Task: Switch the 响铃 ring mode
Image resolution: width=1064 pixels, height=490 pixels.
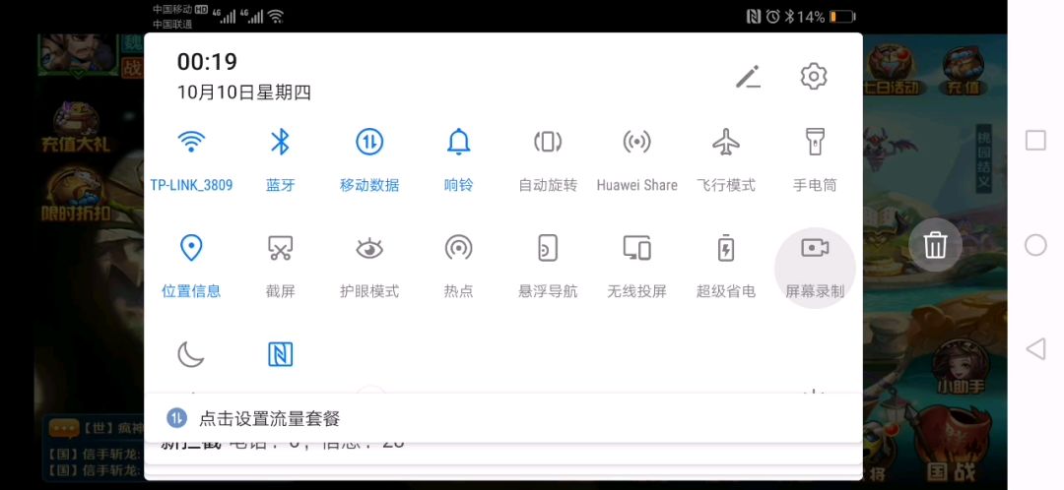Action: (459, 160)
